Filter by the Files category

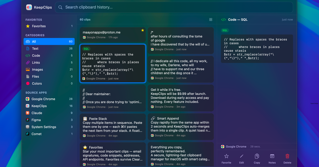tap(49, 76)
